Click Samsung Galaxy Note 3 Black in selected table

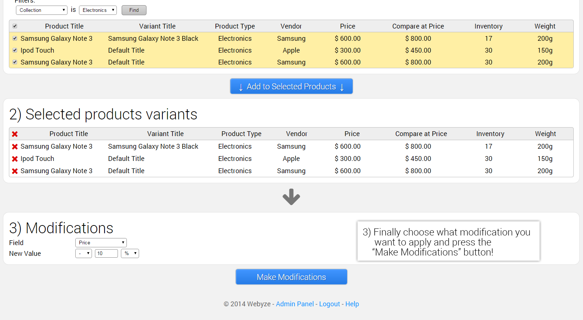pyautogui.click(x=153, y=146)
